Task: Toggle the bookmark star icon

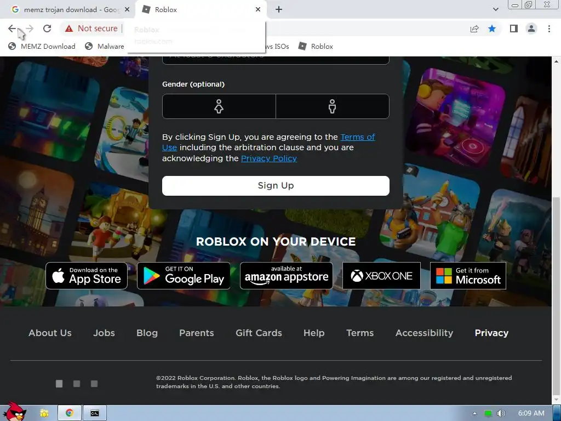Action: coord(492,29)
